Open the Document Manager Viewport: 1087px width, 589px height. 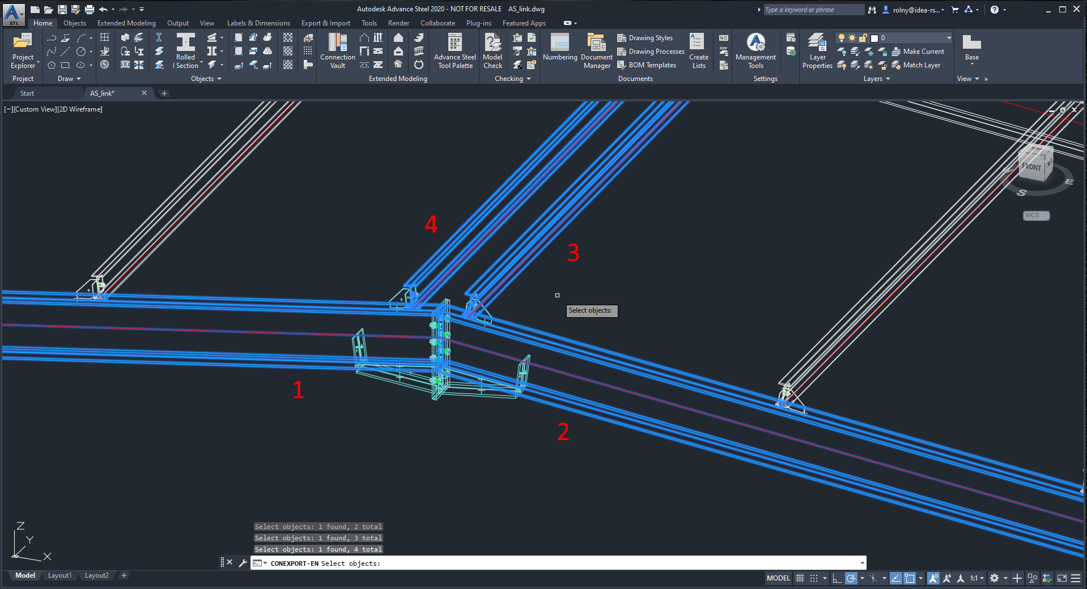coord(596,50)
